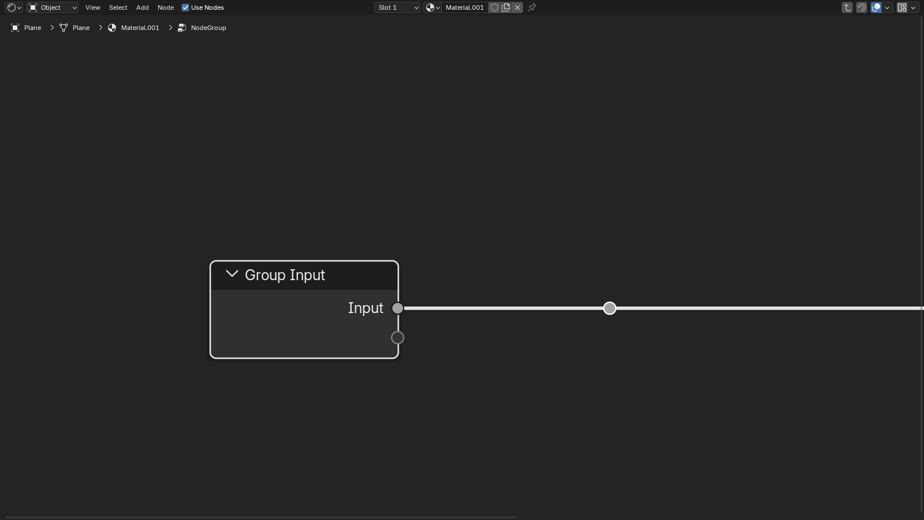This screenshot has width=924, height=520.
Task: Browse materials with the sphere icon
Action: (x=433, y=8)
